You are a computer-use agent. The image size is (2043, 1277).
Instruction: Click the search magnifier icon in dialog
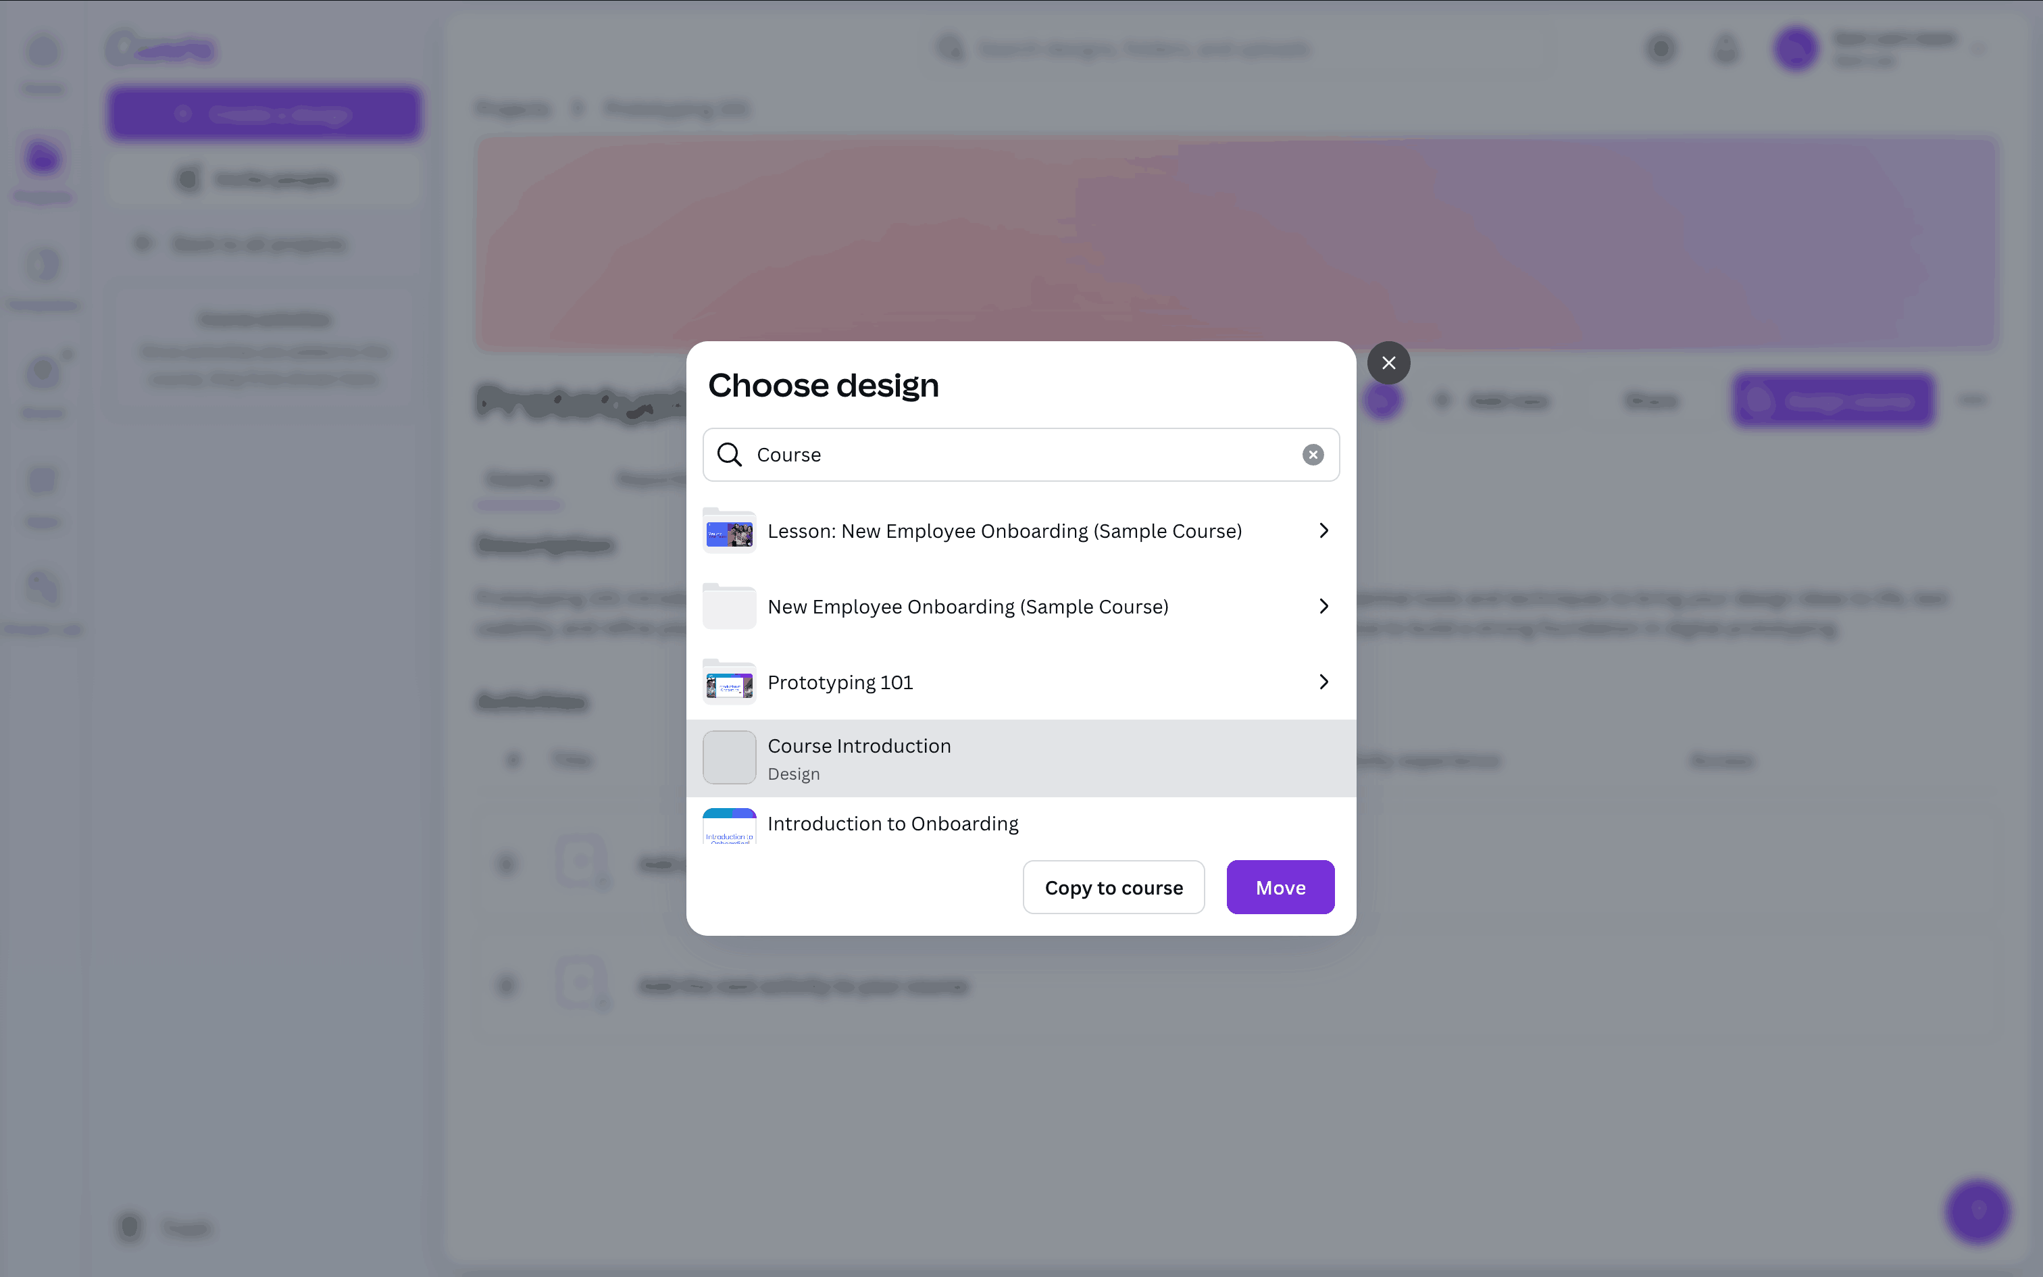pyautogui.click(x=730, y=454)
